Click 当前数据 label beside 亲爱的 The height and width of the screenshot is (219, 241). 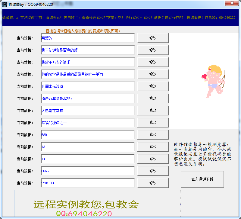(x=25, y=38)
